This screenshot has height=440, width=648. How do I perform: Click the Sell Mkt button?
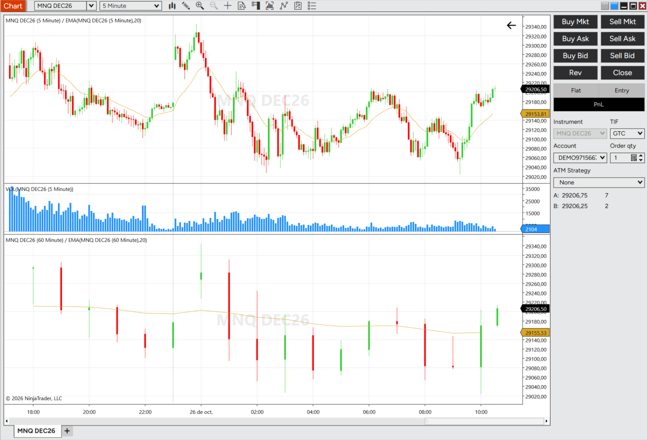[x=623, y=21]
